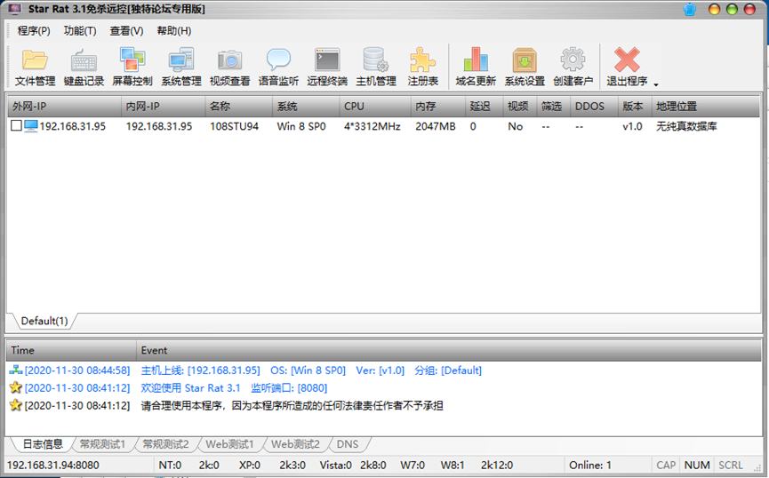
Task: Sort by the 系统 column header
Action: [x=306, y=107]
